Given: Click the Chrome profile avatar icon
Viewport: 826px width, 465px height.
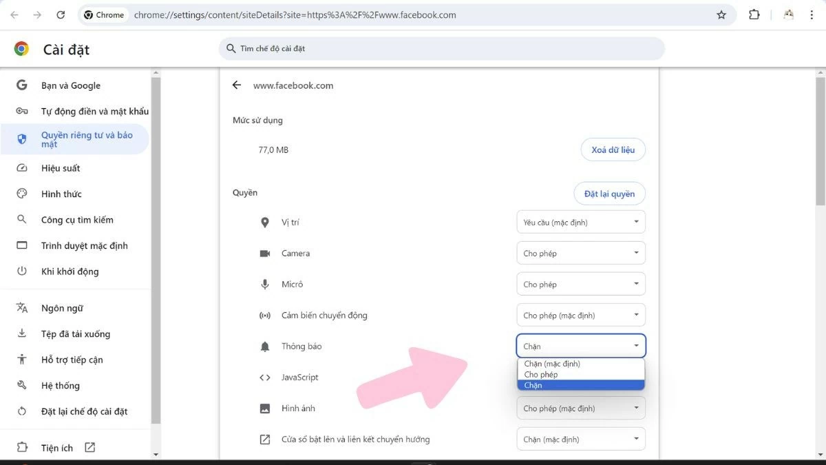Looking at the screenshot, I should point(787,14).
